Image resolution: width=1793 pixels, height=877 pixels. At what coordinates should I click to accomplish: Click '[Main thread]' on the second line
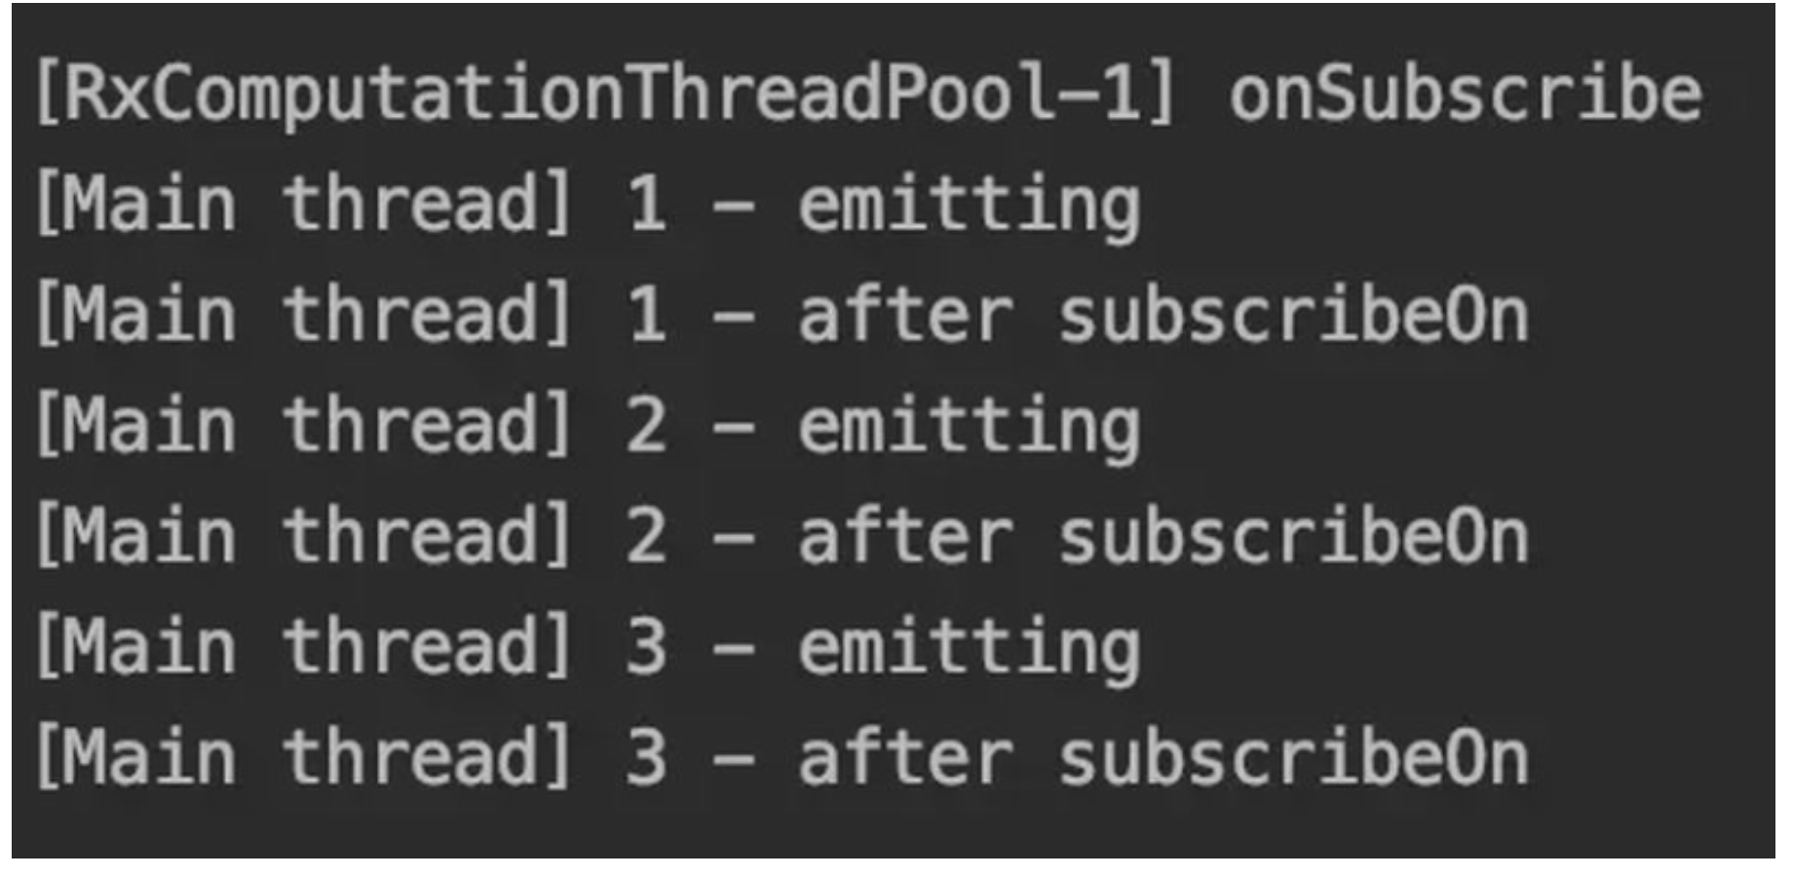[x=304, y=203]
